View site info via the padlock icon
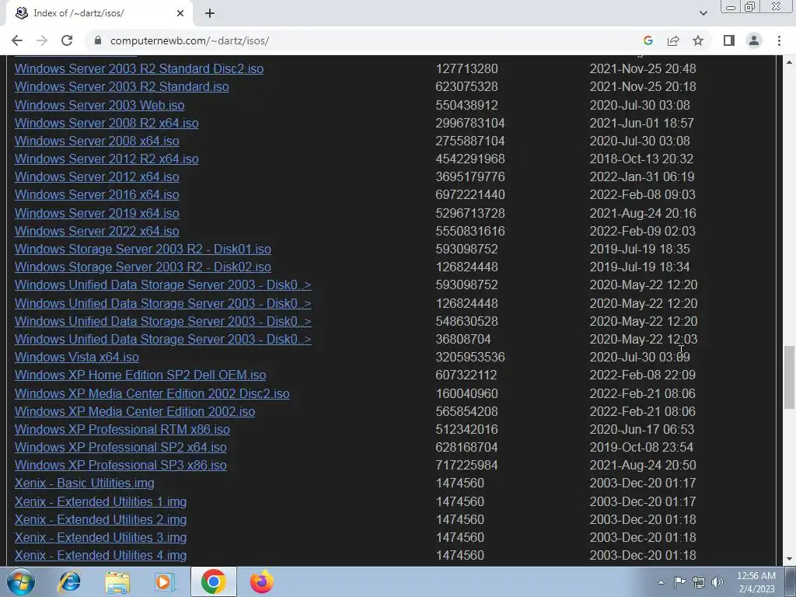This screenshot has height=597, width=796. (x=98, y=40)
